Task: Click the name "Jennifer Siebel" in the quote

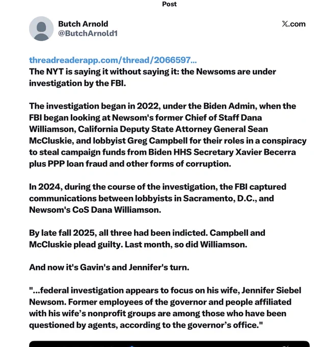Action: [271, 290]
